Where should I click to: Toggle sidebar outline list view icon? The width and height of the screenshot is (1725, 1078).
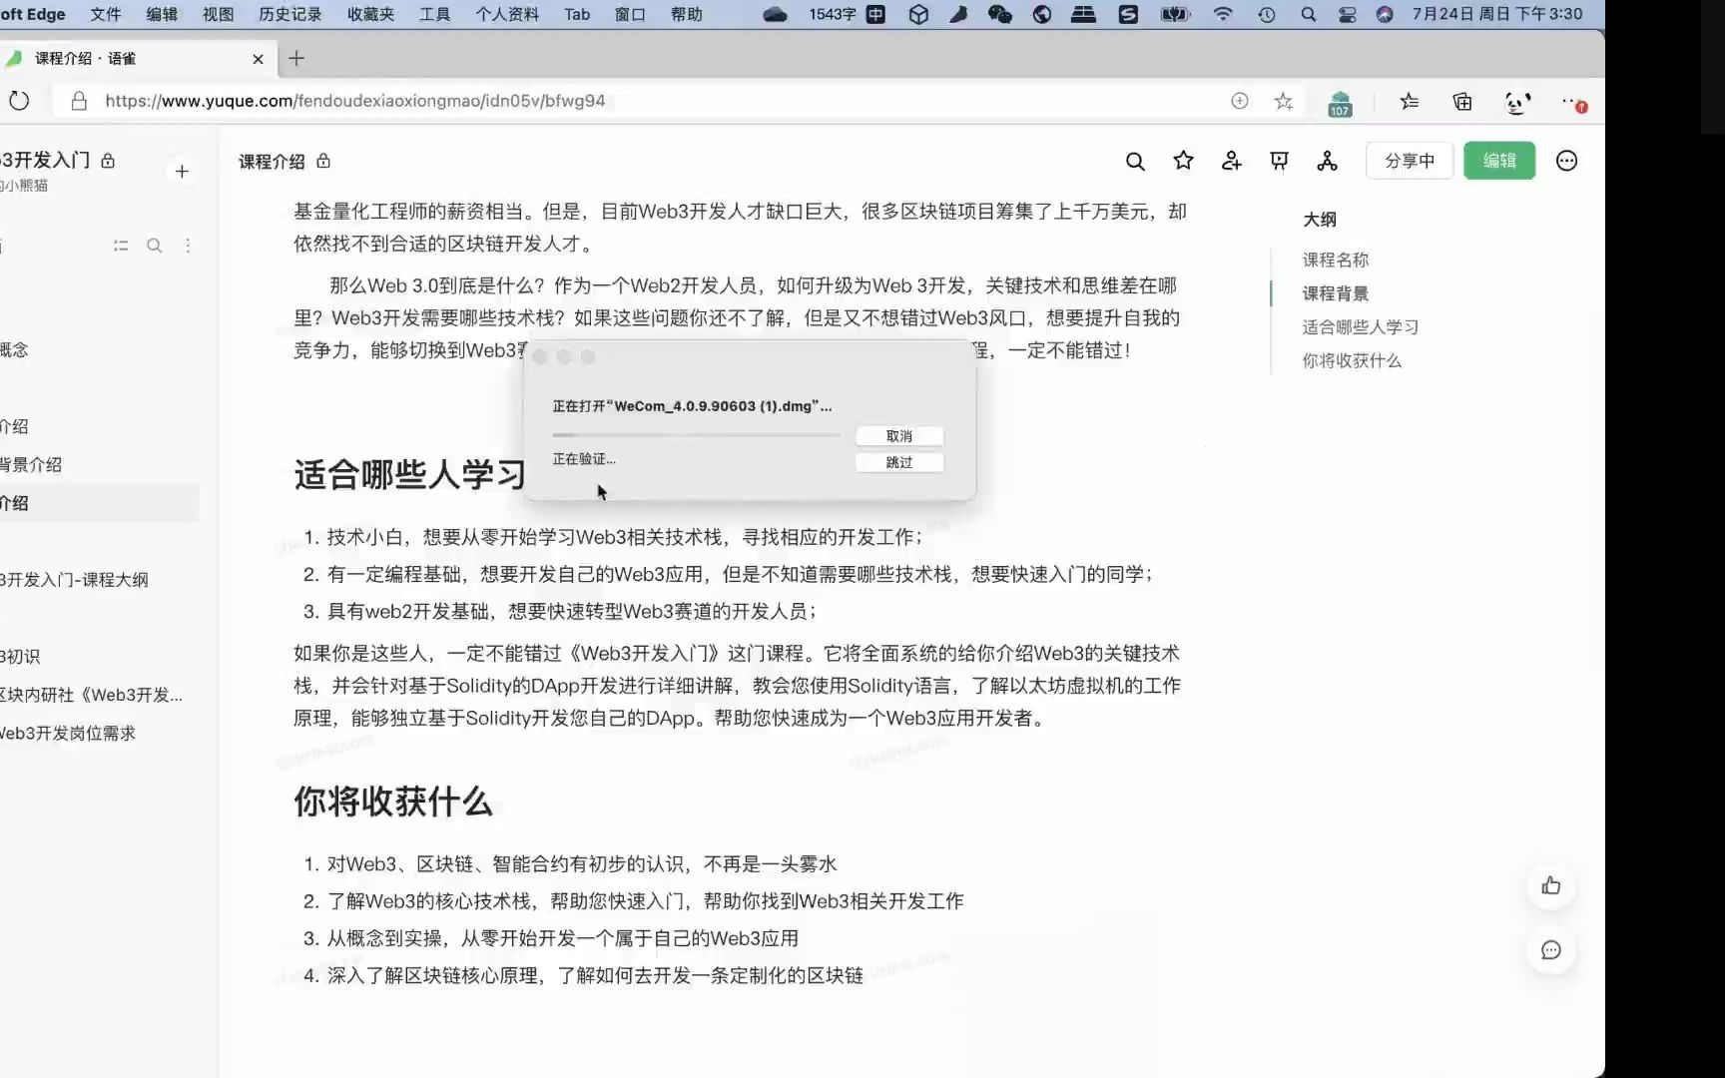pyautogui.click(x=121, y=246)
